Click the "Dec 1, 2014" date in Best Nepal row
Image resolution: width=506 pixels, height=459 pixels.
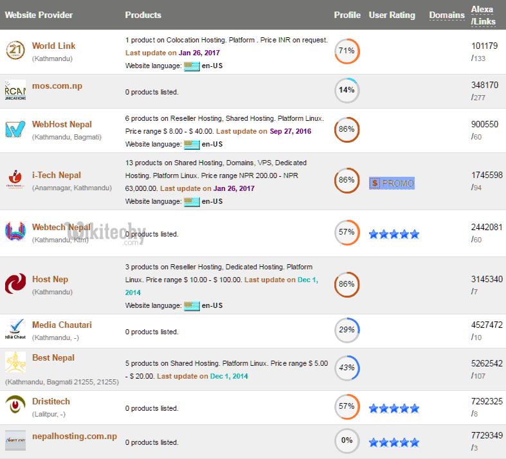[x=229, y=376]
